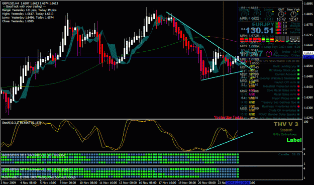Click the 'THV V 3' system title
The width and height of the screenshot is (314, 185).
coord(286,124)
